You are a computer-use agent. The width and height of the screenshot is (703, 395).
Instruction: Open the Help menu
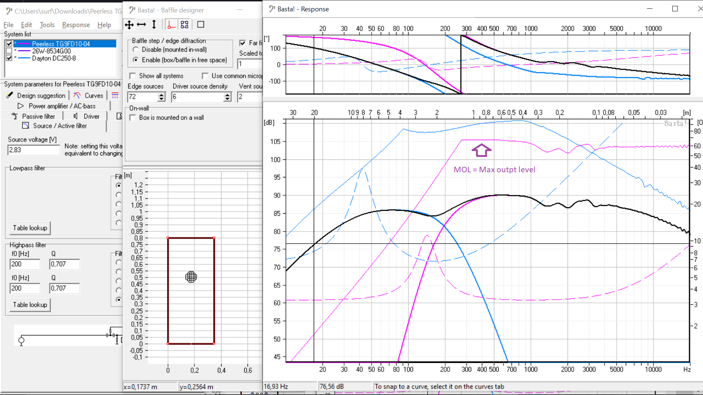[104, 25]
